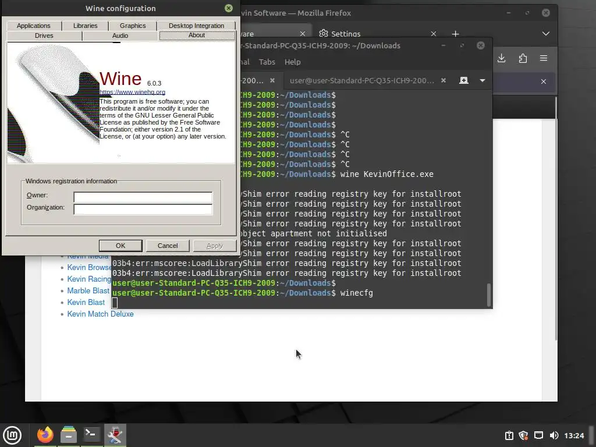The width and height of the screenshot is (596, 447).
Task: Close the second terminal tab
Action: (x=443, y=80)
